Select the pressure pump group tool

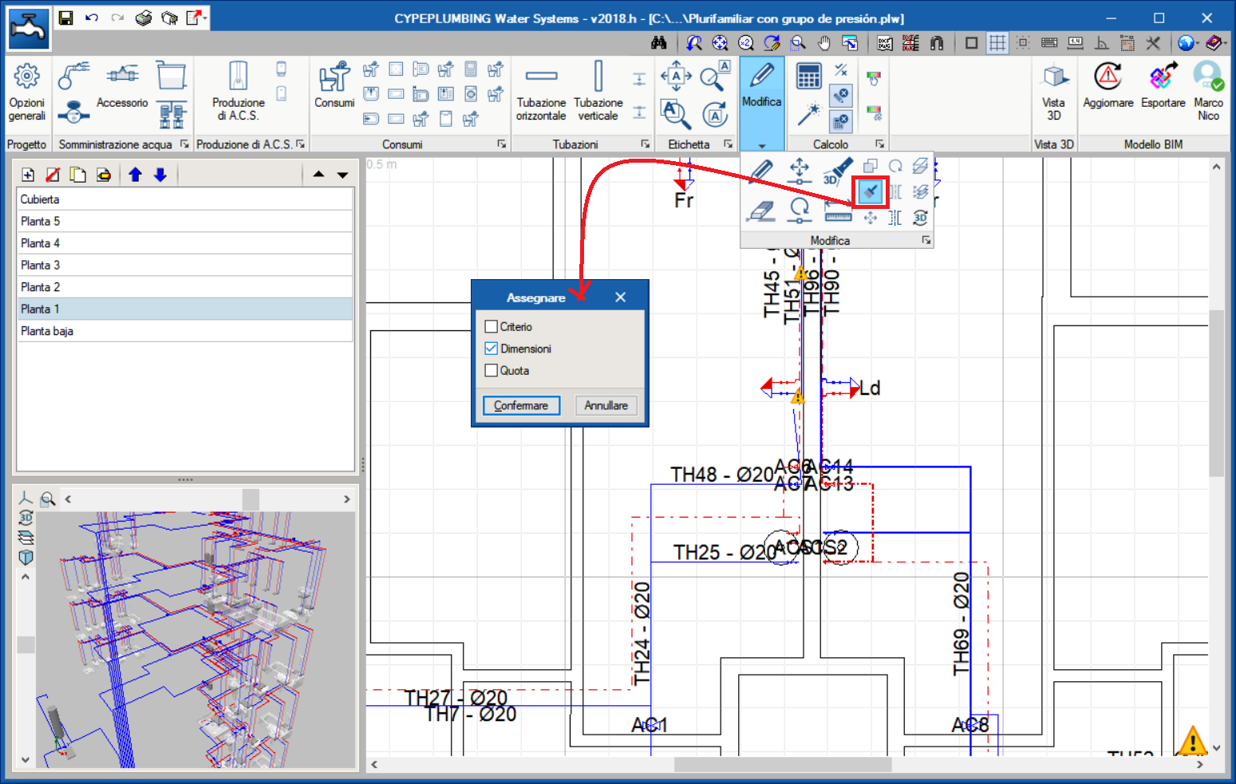(x=172, y=115)
